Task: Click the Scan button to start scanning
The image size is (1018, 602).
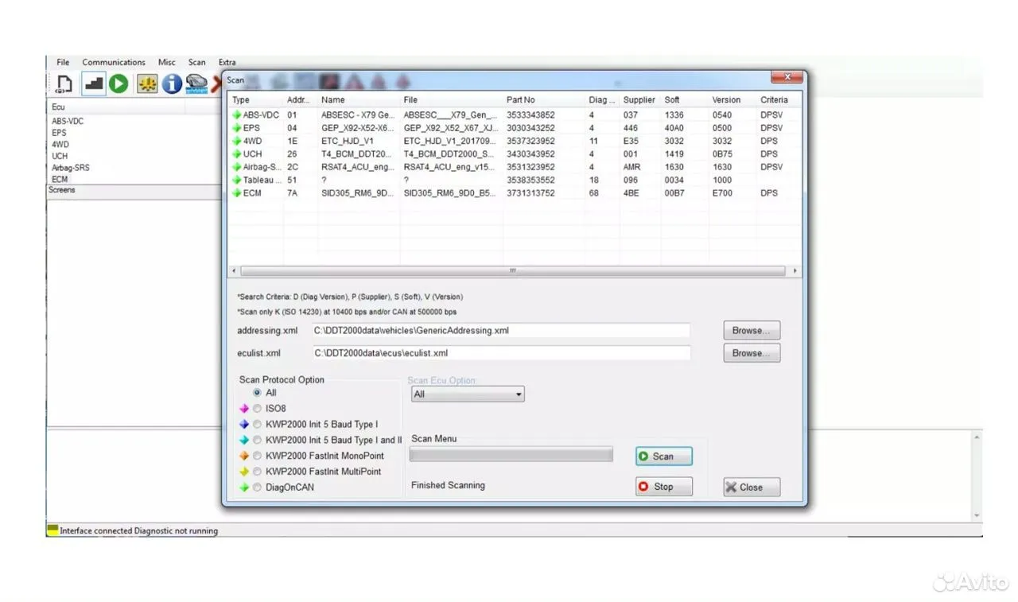Action: tap(663, 456)
